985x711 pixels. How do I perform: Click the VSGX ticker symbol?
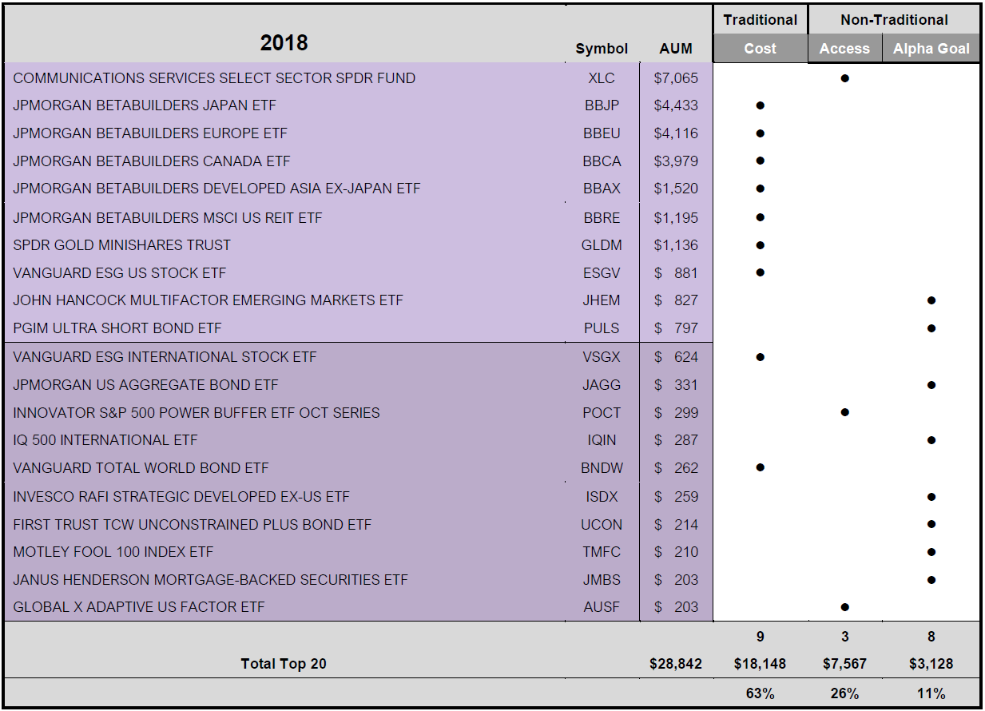tap(602, 357)
